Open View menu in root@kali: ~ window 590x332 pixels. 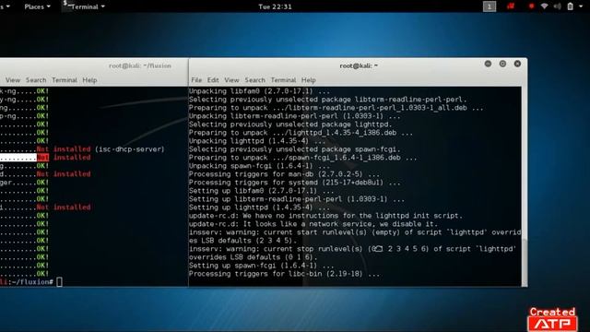tap(231, 80)
